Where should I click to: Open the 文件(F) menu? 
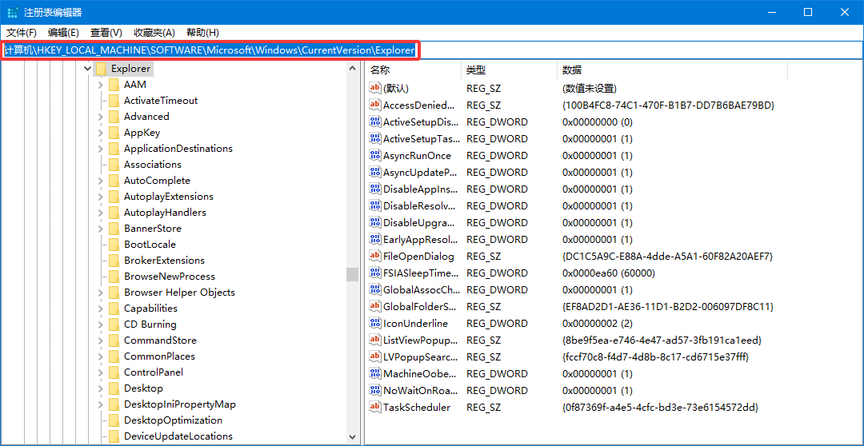[22, 33]
